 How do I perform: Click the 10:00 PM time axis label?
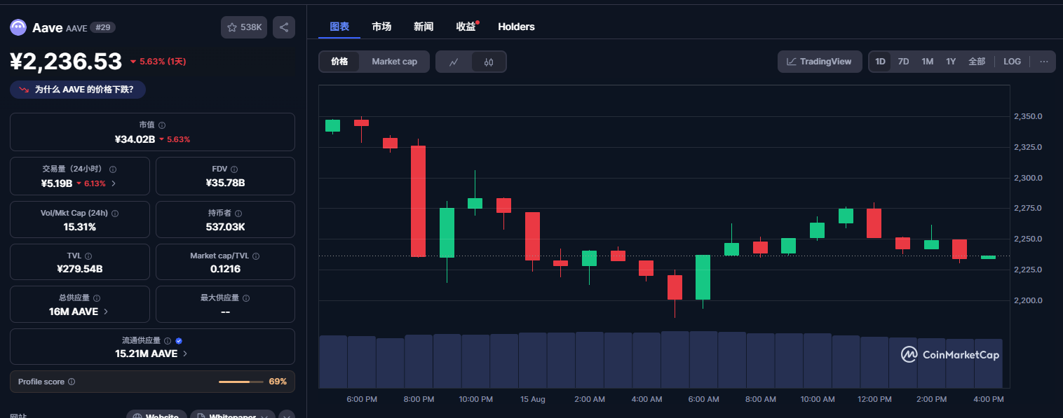475,399
